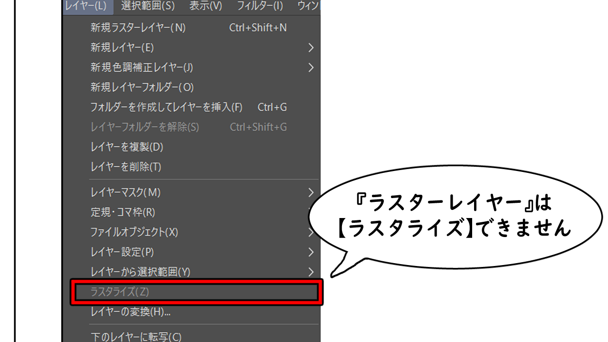This screenshot has width=608, height=342.
Task: Open the フィルター(I) menu
Action: coord(260,6)
